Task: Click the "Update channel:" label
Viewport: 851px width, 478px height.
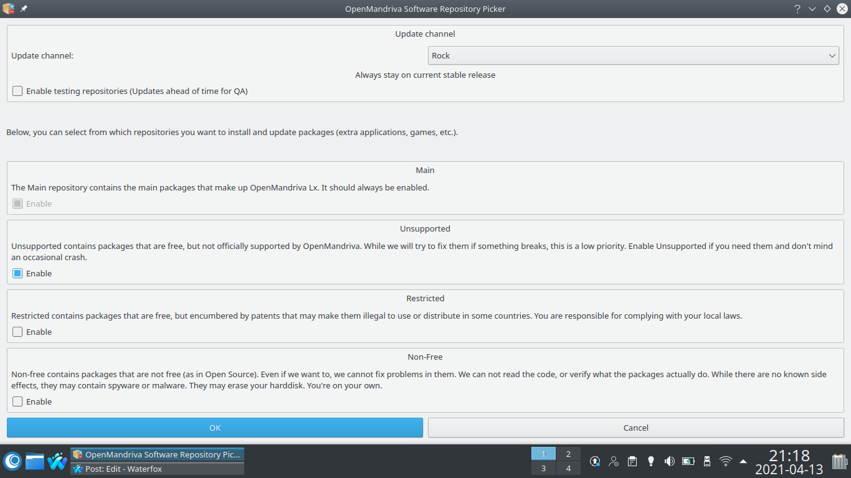Action: pos(42,55)
